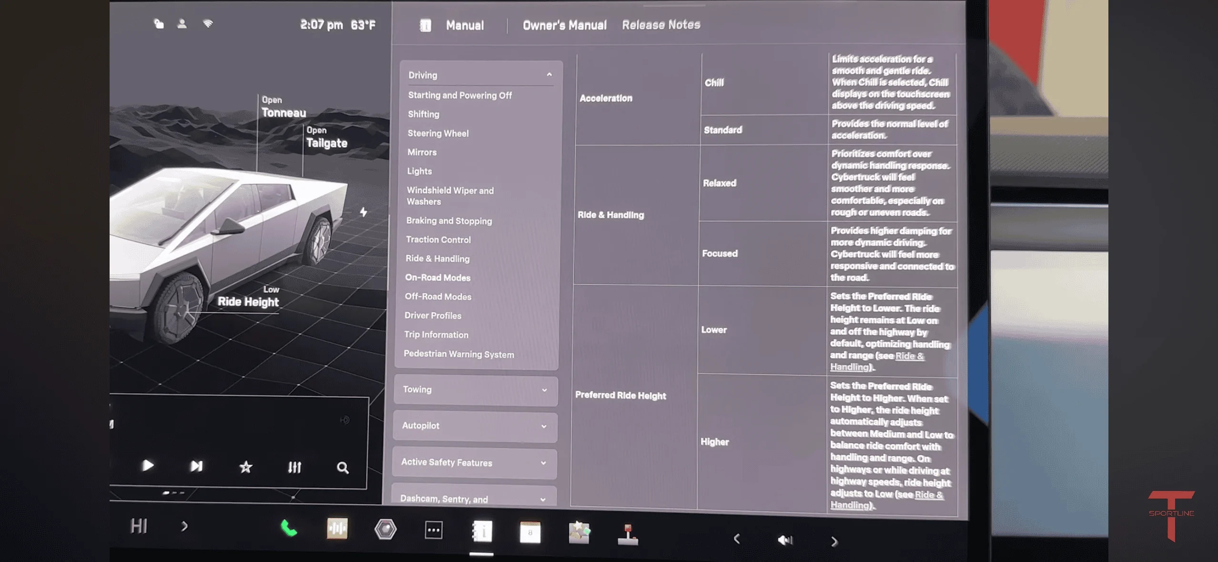Open the On-Road Modes topic

(437, 278)
